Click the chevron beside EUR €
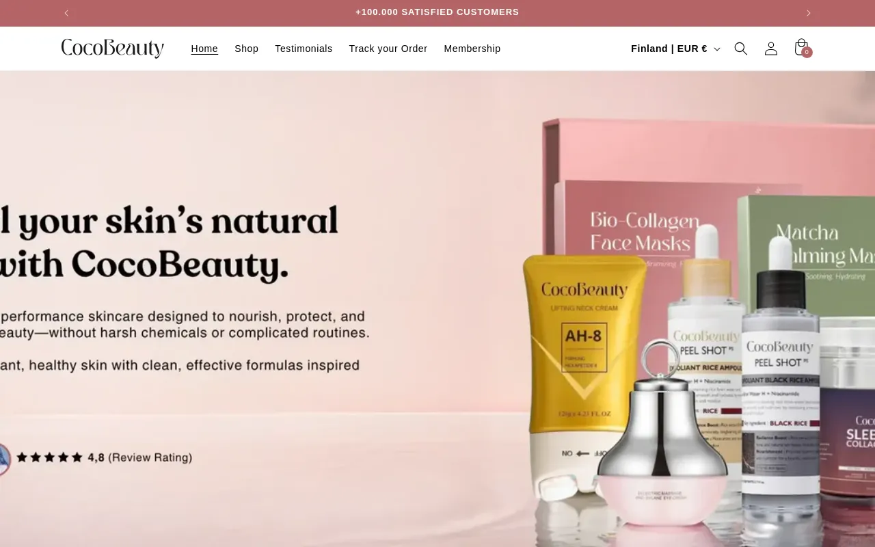The image size is (875, 547). coord(716,49)
